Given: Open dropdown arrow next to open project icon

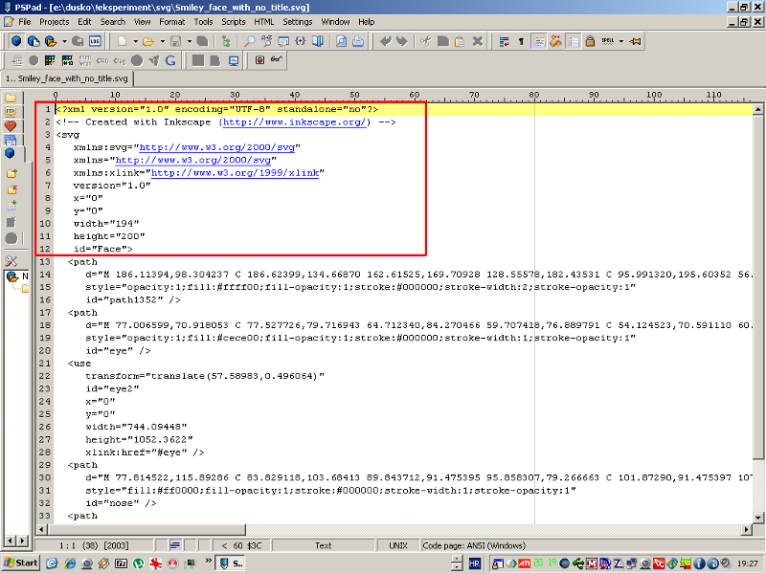Looking at the screenshot, I should 64,41.
